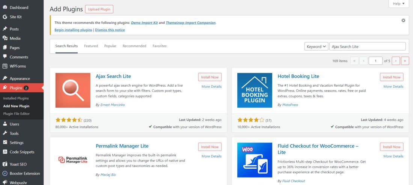
Task: Click the Appearance brush icon
Action: click(5, 78)
